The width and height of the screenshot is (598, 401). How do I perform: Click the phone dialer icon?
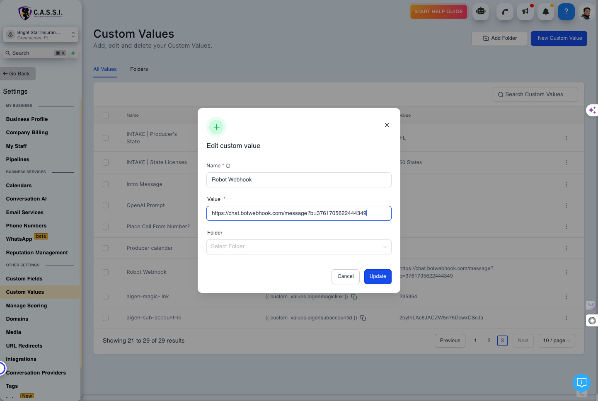click(x=505, y=12)
